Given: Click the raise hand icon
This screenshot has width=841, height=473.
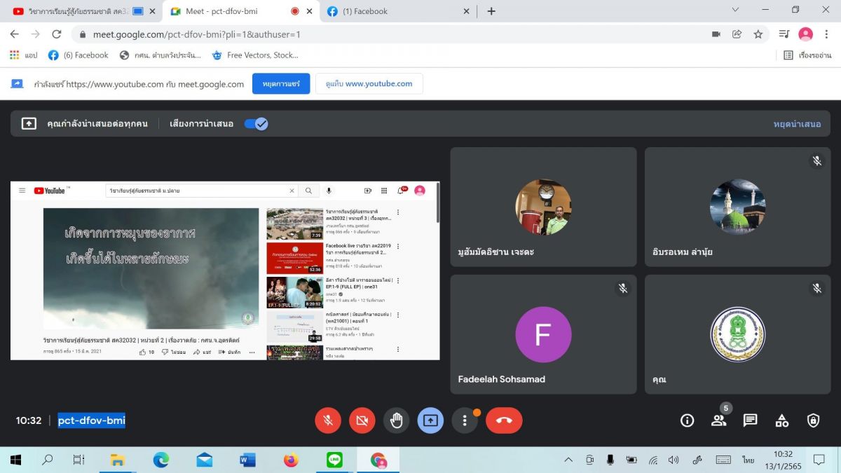Looking at the screenshot, I should pos(396,420).
